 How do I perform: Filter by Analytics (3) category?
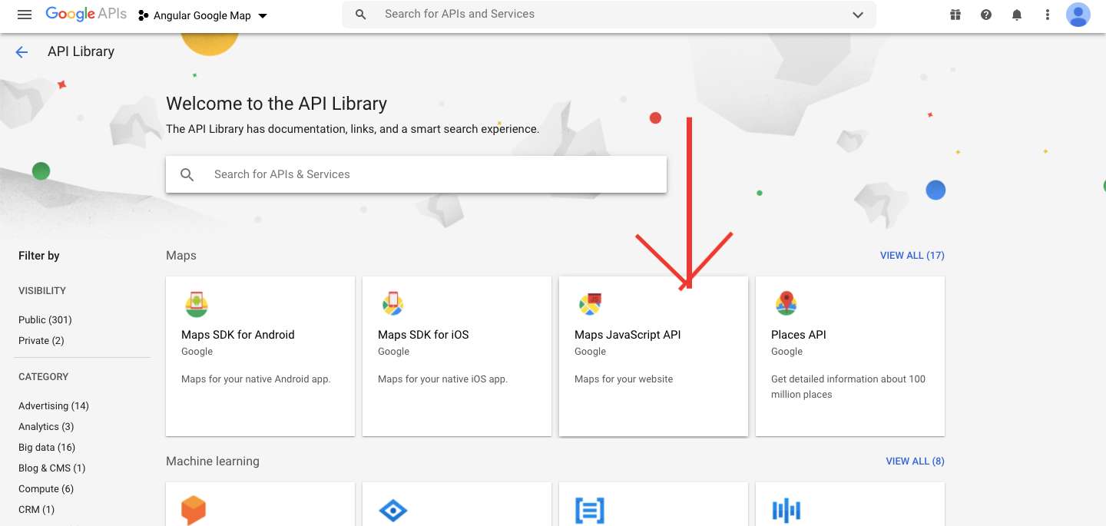point(46,426)
